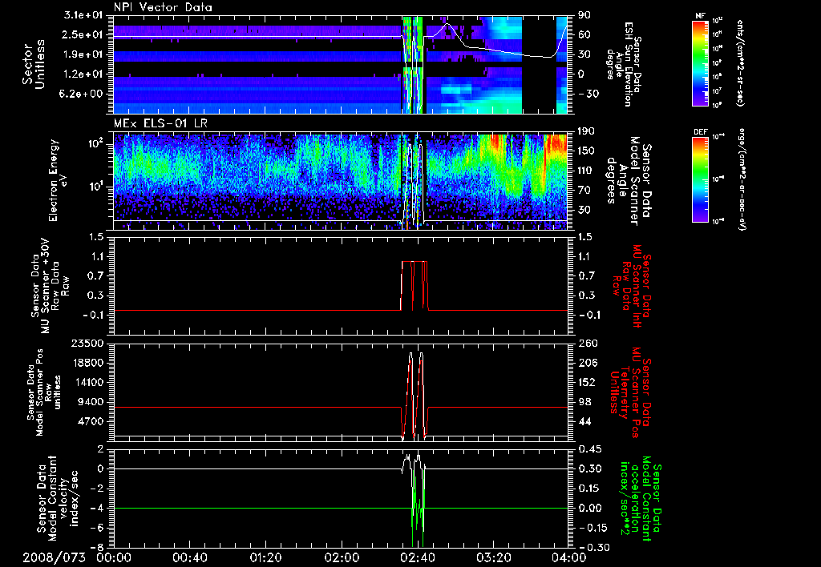821x567 pixels.
Task: Click the 1.2e+01 sector tick label
Action: [x=85, y=74]
